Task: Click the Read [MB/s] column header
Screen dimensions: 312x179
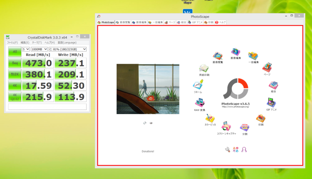Action: [x=38, y=55]
